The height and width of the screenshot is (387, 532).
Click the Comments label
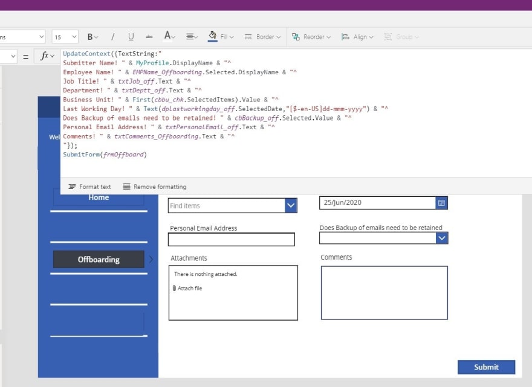click(336, 257)
